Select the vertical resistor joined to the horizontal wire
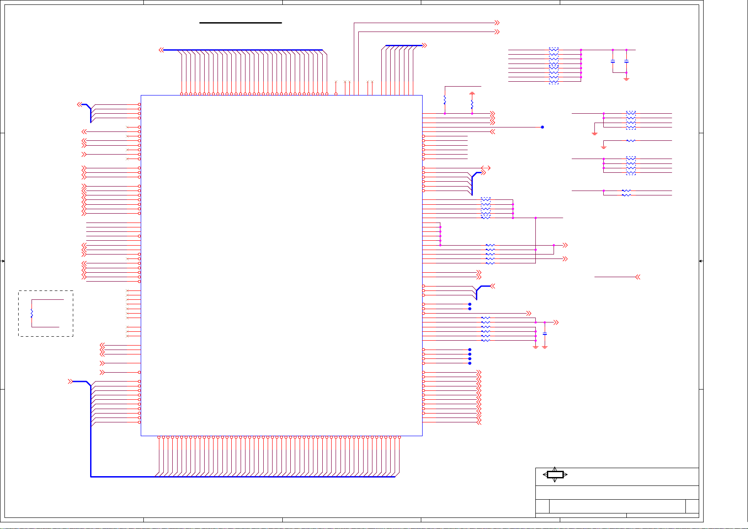This screenshot has width=748, height=529. pos(444,100)
